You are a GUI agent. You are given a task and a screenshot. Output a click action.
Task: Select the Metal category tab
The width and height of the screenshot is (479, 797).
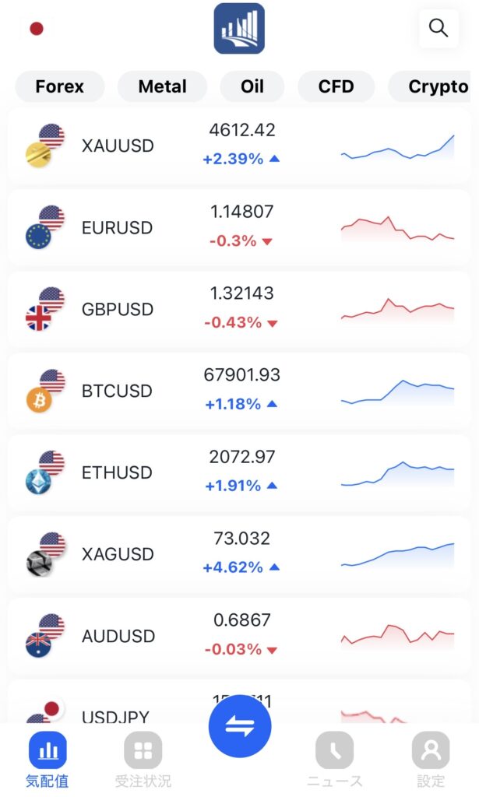[162, 86]
